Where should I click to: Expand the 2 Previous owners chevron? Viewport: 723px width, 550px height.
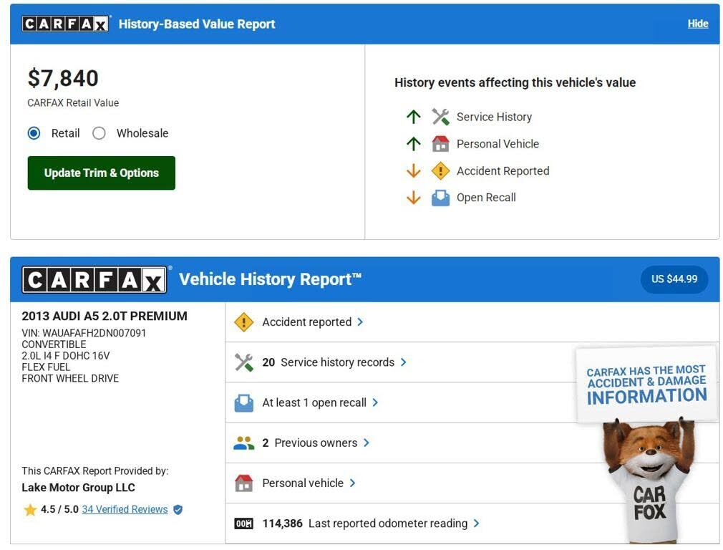pos(367,443)
